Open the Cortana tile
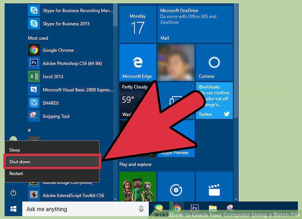 click(214, 62)
